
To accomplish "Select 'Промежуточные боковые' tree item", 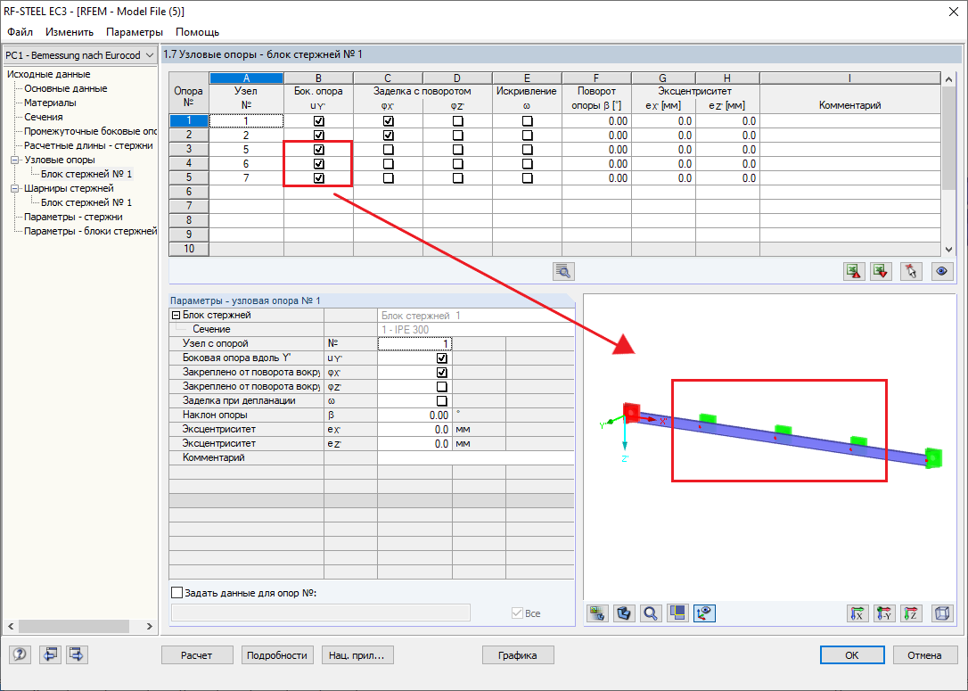I will pos(90,131).
